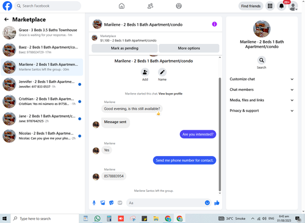Image resolution: width=305 pixels, height=223 pixels.
Task: Click the Windows taskbar search box
Action: click(45, 219)
